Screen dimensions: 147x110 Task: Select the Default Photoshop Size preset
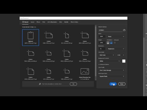85,74
